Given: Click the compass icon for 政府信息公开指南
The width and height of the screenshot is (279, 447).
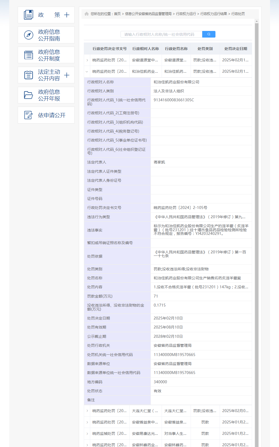Looking at the screenshot, I should coord(28,35).
